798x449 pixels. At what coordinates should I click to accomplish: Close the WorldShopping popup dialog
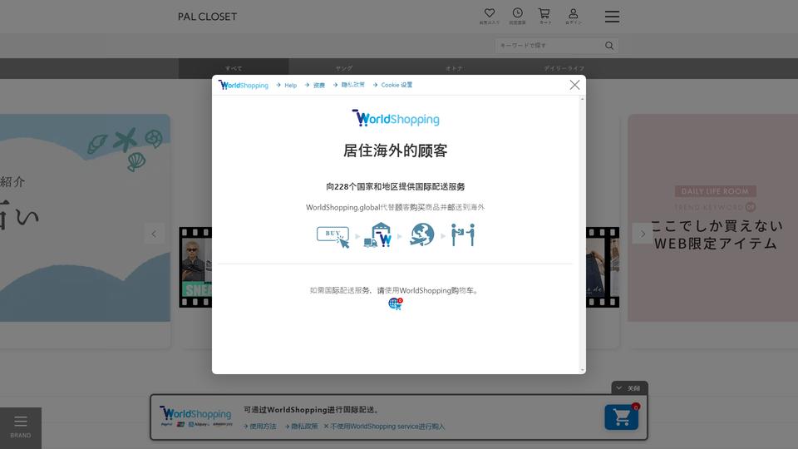574,85
